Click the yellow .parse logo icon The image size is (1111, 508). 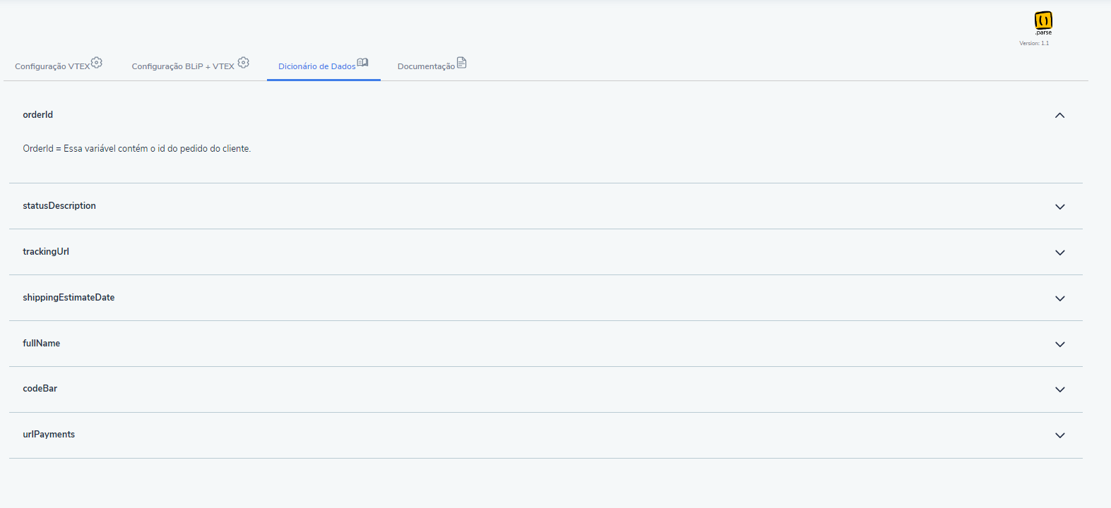[1043, 23]
